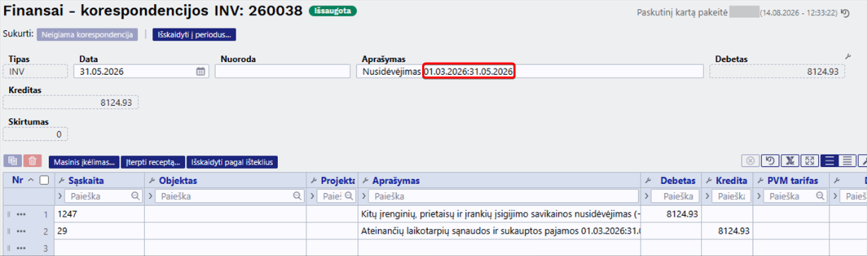Screen dimensions: 867x256
Task: Click disabled clear-filter circle X icon
Action: click(751, 161)
